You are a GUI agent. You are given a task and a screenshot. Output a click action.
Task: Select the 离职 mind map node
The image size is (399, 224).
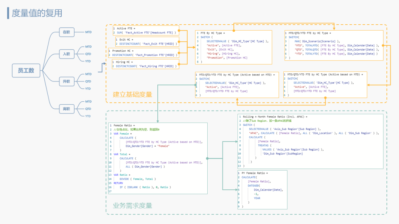pyautogui.click(x=66, y=109)
